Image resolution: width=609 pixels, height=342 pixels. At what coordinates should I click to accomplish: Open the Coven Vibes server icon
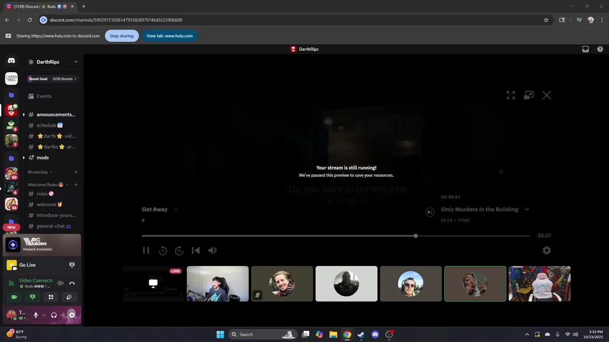11,78
